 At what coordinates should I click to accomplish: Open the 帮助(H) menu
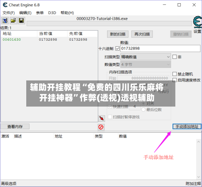67,13
